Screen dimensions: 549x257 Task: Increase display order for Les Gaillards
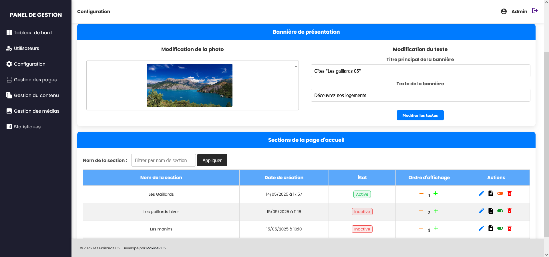pos(435,193)
